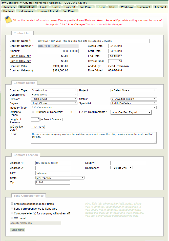Screen dimensions: 169x241
Task: Click into the Contract Name field
Action: 93,41
